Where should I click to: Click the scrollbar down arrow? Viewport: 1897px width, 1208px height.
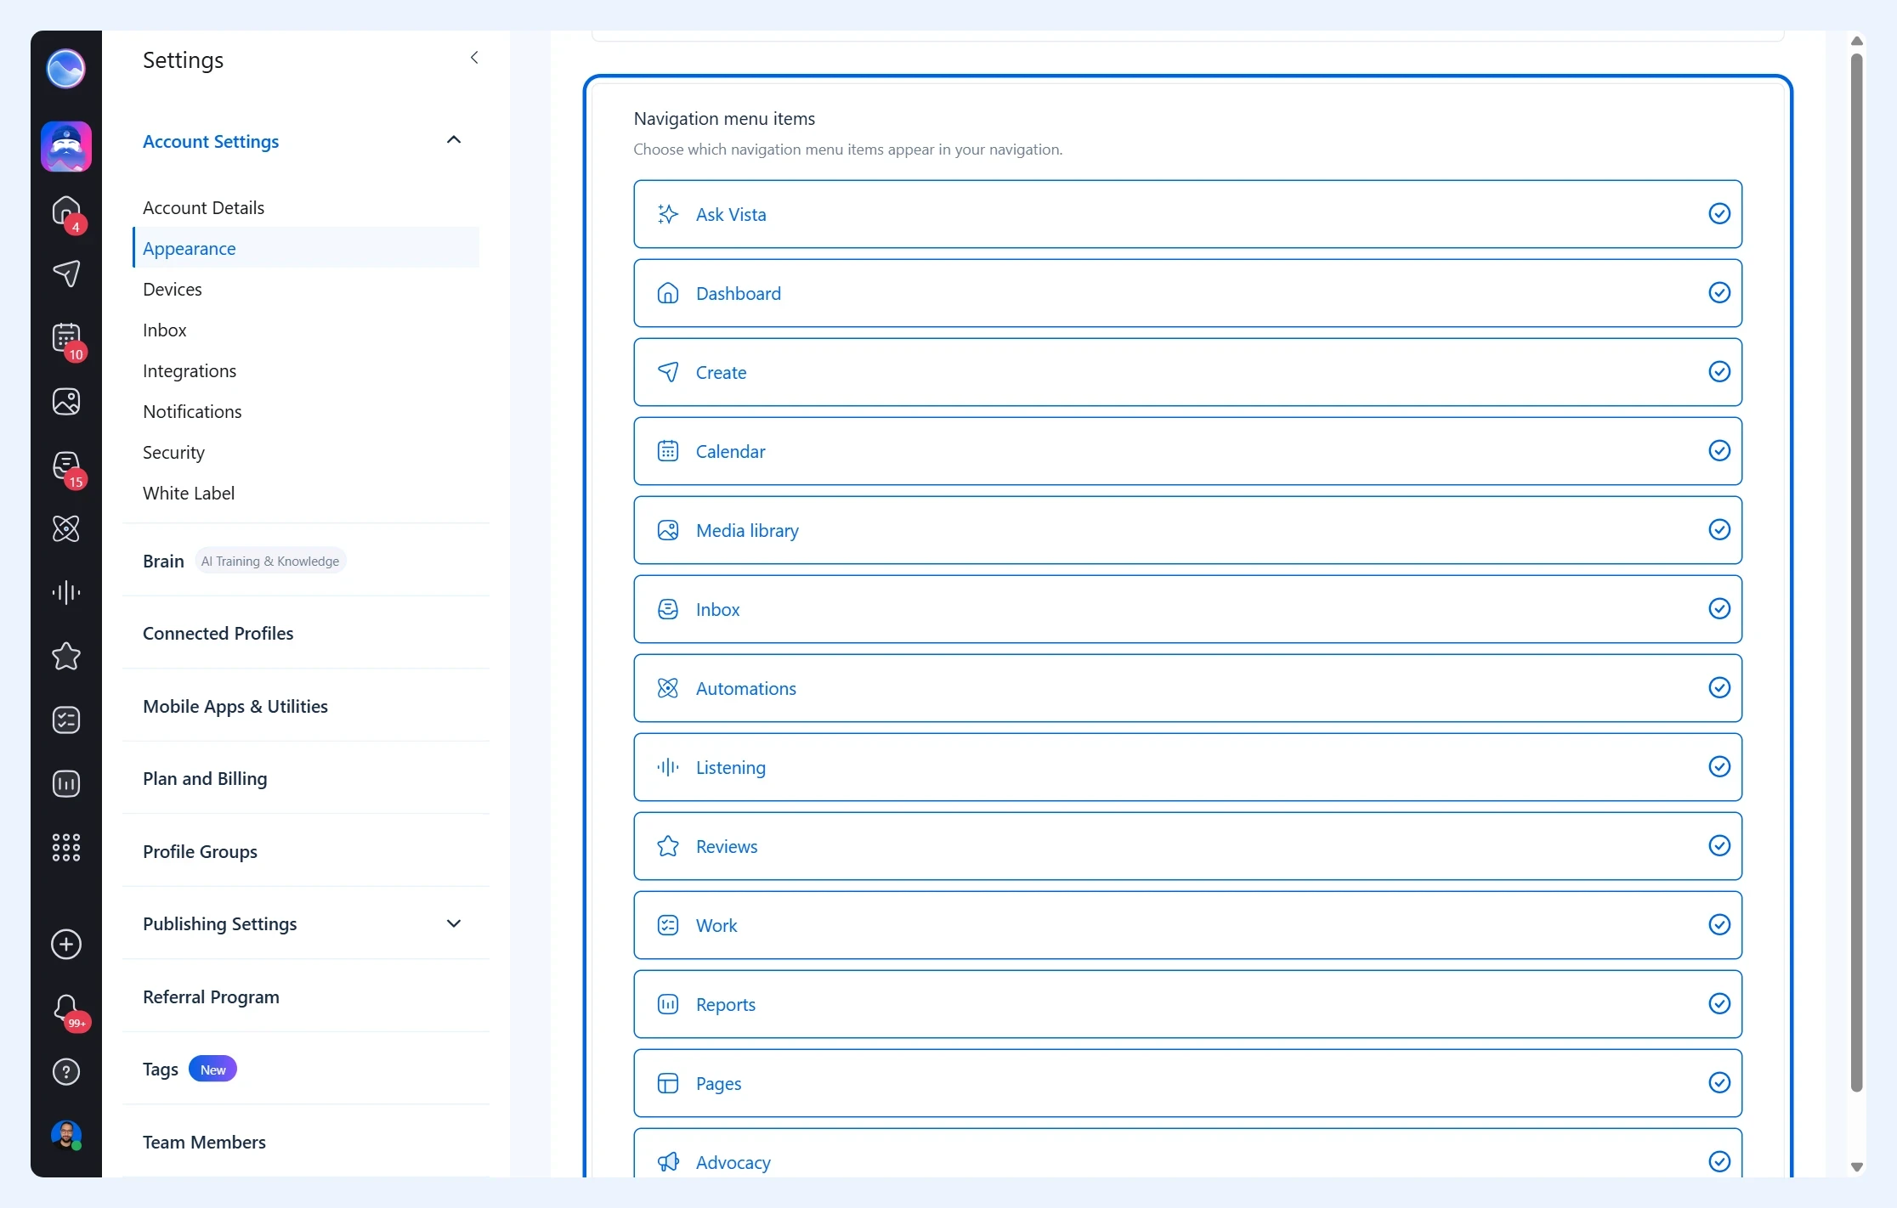1857,1167
